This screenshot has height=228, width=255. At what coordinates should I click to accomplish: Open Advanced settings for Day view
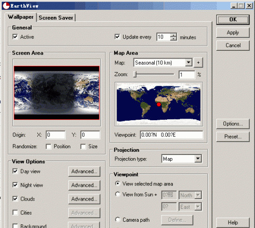click(x=84, y=172)
